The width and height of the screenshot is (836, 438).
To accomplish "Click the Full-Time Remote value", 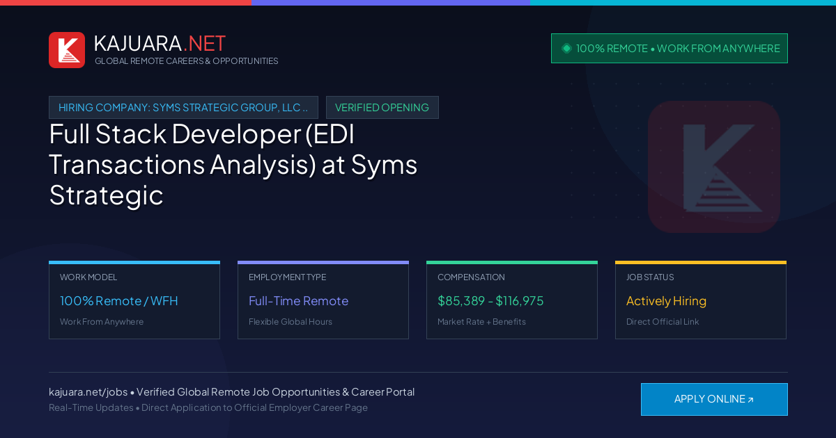I will click(x=298, y=301).
